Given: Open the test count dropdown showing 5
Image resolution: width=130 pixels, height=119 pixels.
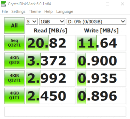Looking at the screenshot, I should coord(32,22).
